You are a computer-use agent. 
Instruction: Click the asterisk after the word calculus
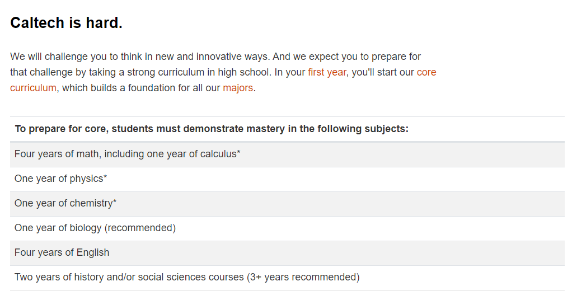tap(238, 152)
